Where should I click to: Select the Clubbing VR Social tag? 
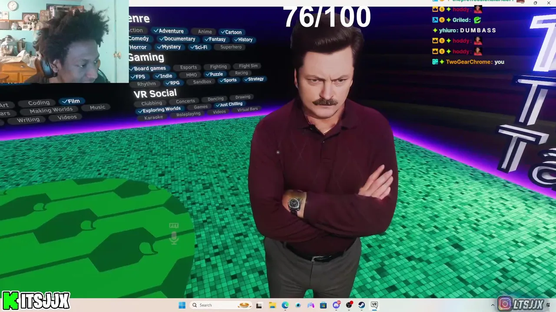[152, 103]
